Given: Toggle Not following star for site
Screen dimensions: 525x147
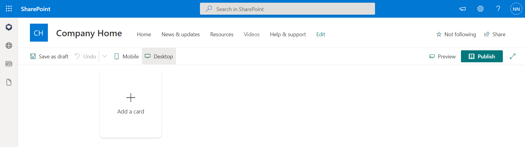Looking at the screenshot, I should tap(456, 34).
